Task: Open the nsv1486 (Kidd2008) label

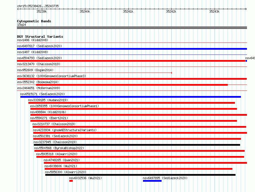Action: (x=33, y=40)
